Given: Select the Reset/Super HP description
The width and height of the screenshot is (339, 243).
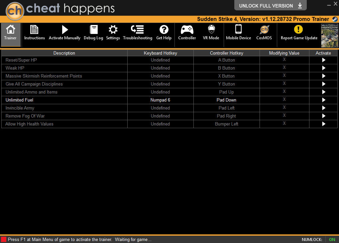Looking at the screenshot, I should click(21, 60).
